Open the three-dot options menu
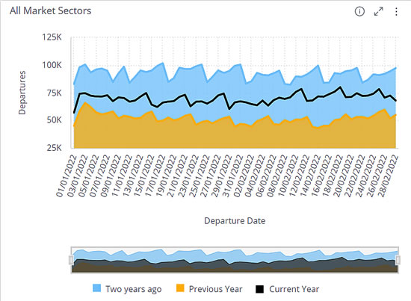411x301 pixels. pyautogui.click(x=396, y=11)
